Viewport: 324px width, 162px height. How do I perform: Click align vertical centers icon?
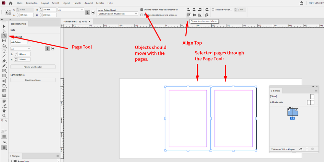point(194,15)
